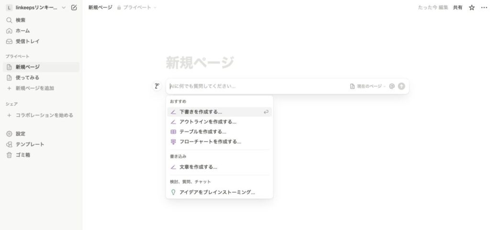Image resolution: width=490 pixels, height=230 pixels.
Task: Select 文章を作成する... option
Action: pyautogui.click(x=219, y=167)
